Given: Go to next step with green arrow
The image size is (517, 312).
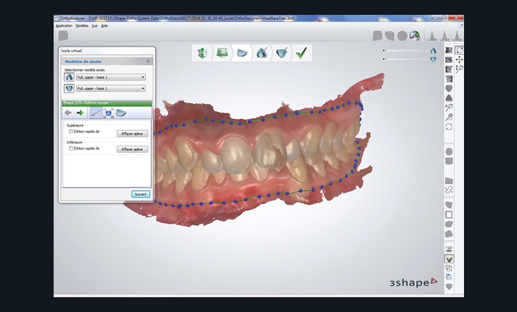Looking at the screenshot, I should pyautogui.click(x=80, y=113).
